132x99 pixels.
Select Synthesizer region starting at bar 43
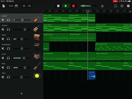pyautogui.click(x=109, y=47)
